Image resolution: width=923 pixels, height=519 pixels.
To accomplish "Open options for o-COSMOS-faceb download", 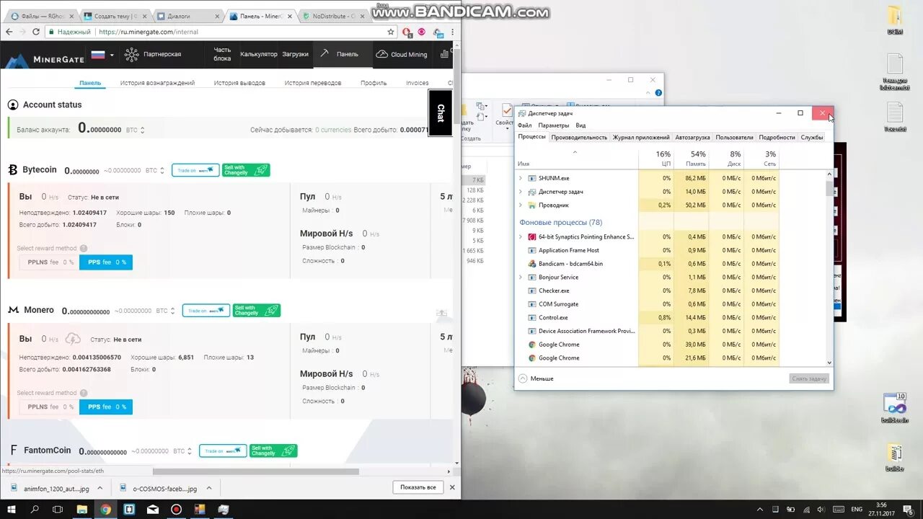I will [x=209, y=488].
